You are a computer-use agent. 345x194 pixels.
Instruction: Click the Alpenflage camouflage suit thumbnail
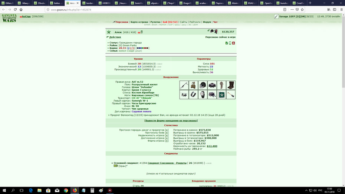(221, 85)
